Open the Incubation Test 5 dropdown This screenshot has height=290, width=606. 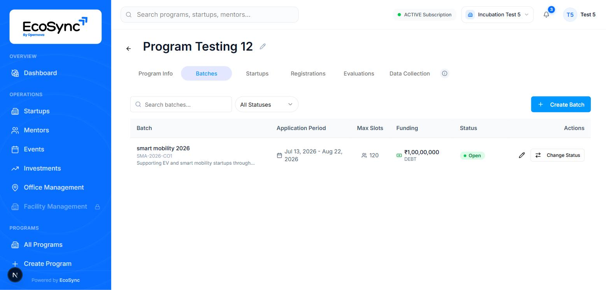(497, 15)
